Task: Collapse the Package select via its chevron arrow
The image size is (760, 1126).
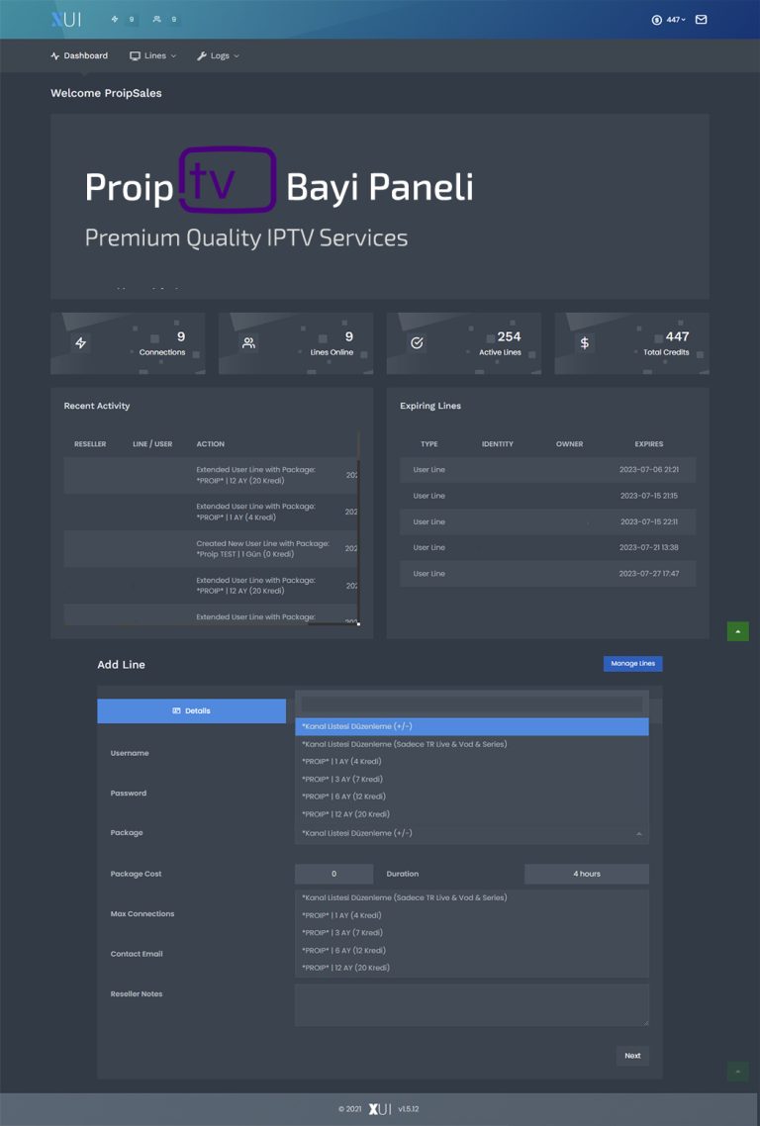Action: [x=638, y=834]
